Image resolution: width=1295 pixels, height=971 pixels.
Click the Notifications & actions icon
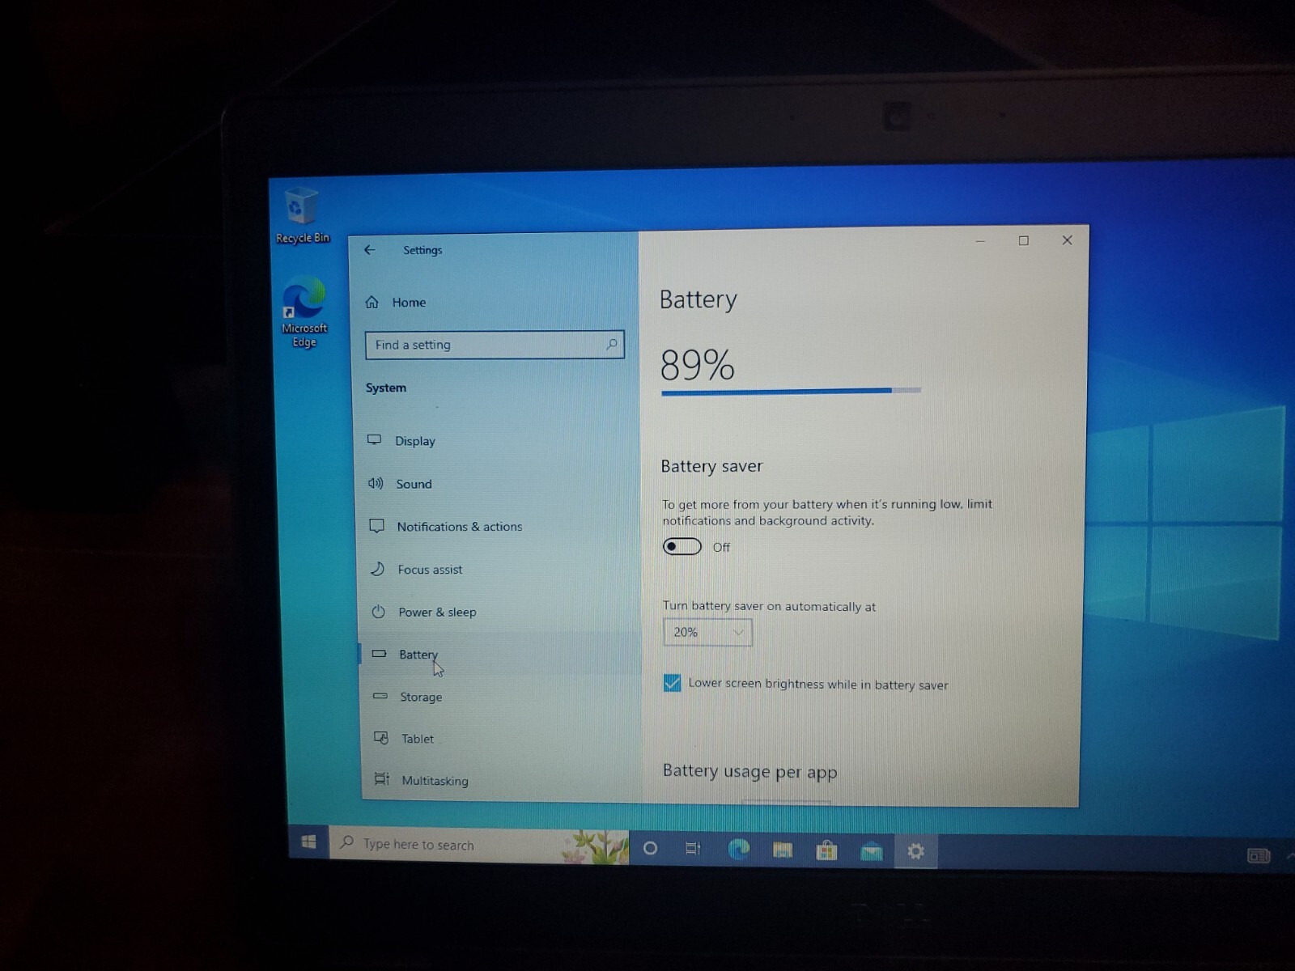(x=376, y=526)
